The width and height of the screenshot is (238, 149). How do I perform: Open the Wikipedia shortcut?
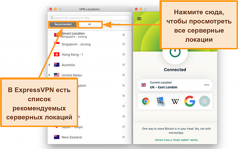[175, 101]
